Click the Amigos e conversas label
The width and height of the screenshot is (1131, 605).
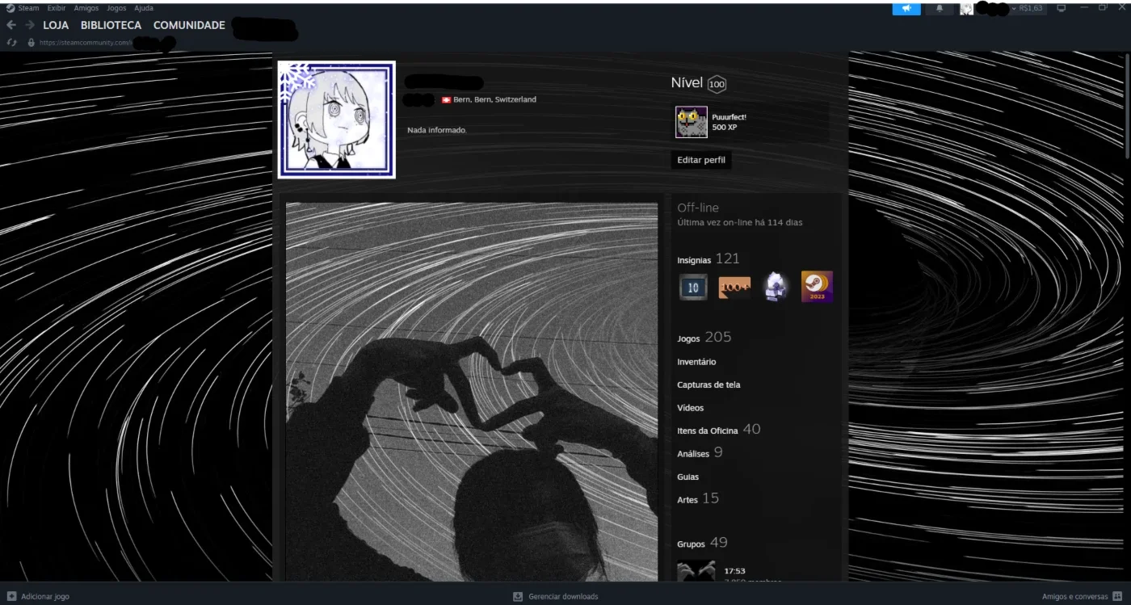(x=1074, y=596)
